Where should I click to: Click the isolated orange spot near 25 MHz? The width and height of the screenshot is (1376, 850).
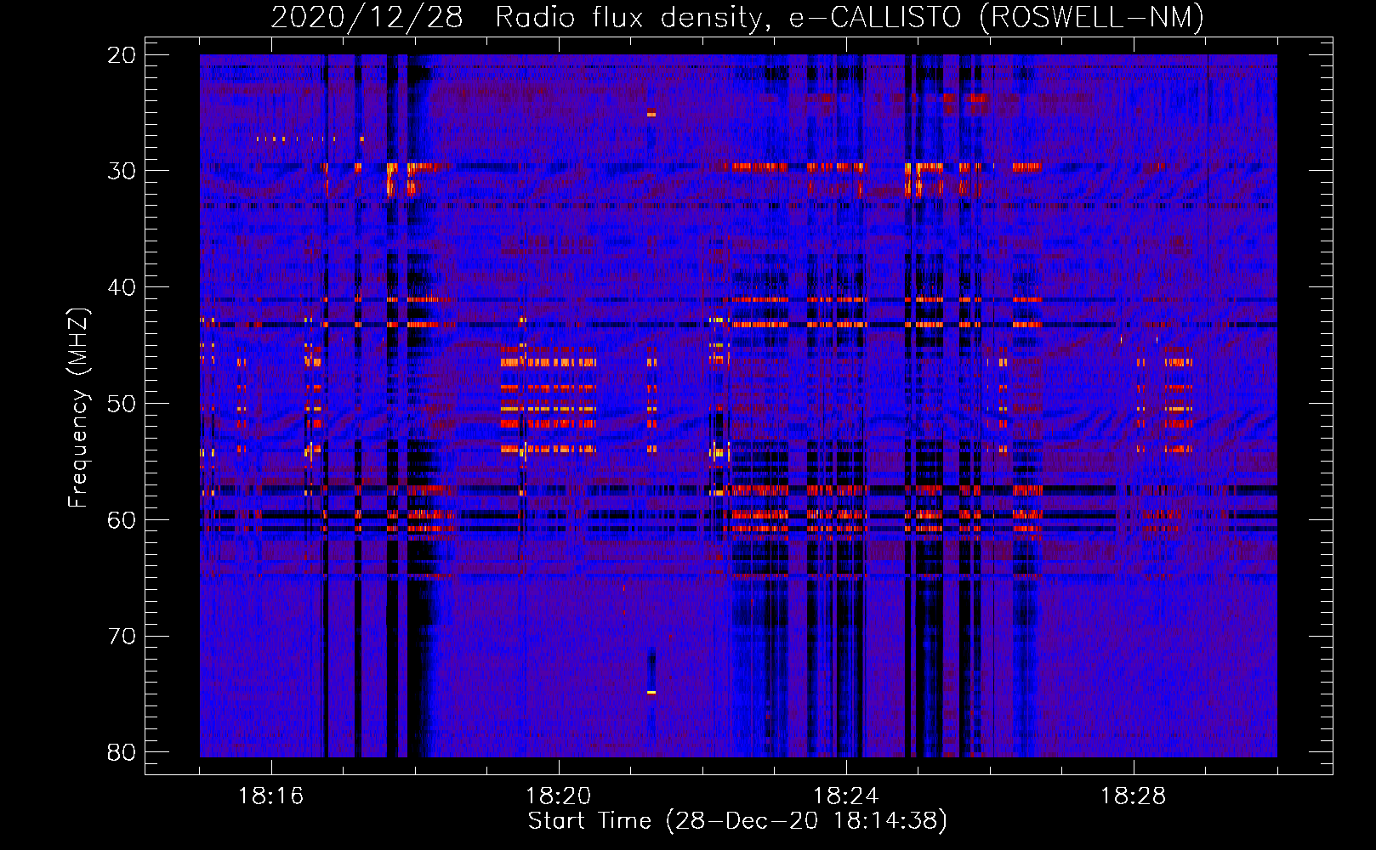coord(651,113)
